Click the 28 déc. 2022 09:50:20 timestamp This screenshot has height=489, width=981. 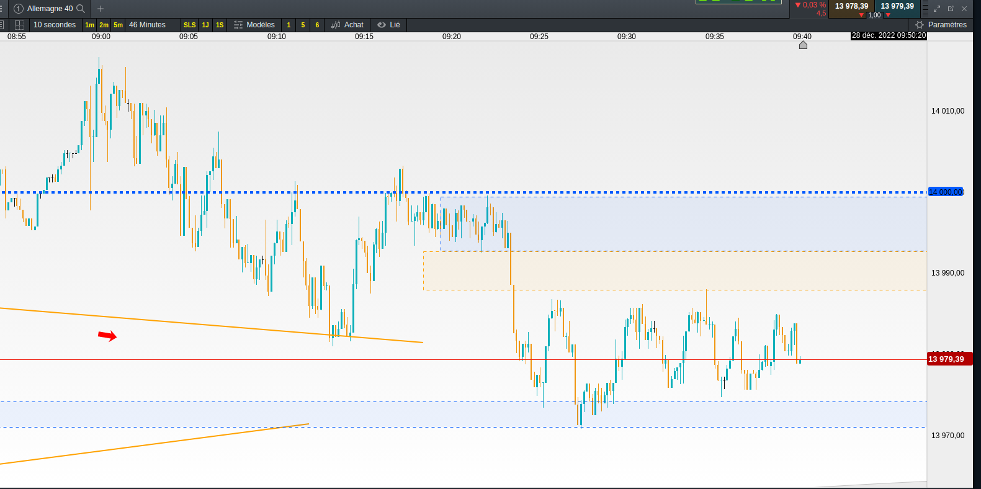tap(889, 35)
